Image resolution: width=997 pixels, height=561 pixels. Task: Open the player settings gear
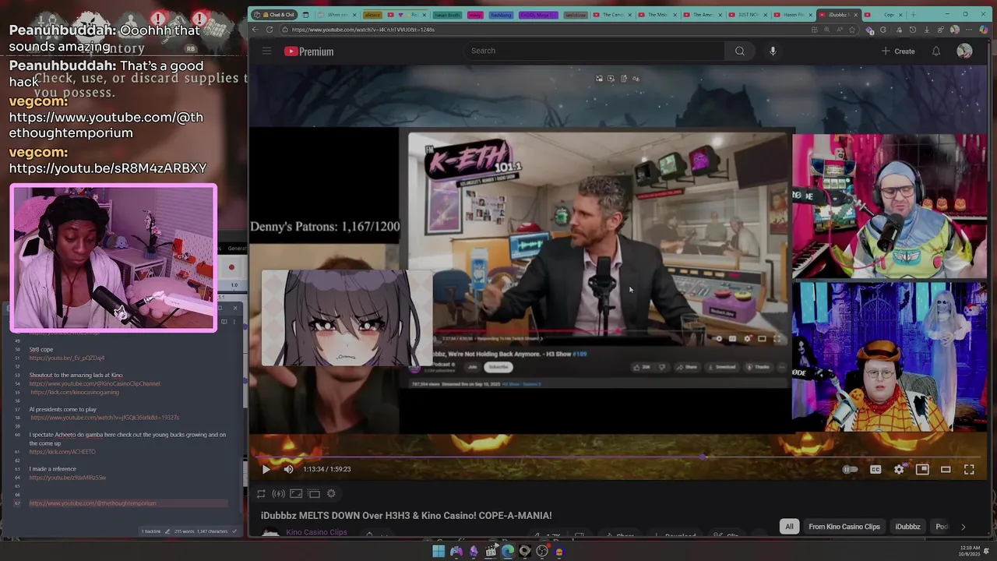(x=899, y=469)
